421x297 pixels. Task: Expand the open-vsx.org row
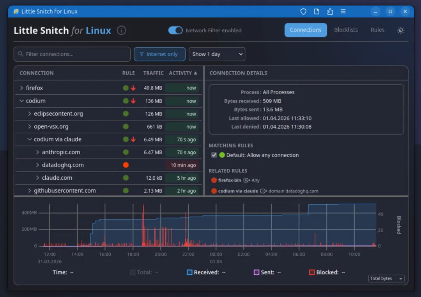coord(30,127)
